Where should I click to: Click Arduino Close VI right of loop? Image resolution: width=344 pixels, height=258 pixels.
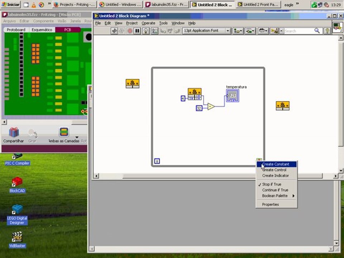click(x=283, y=106)
